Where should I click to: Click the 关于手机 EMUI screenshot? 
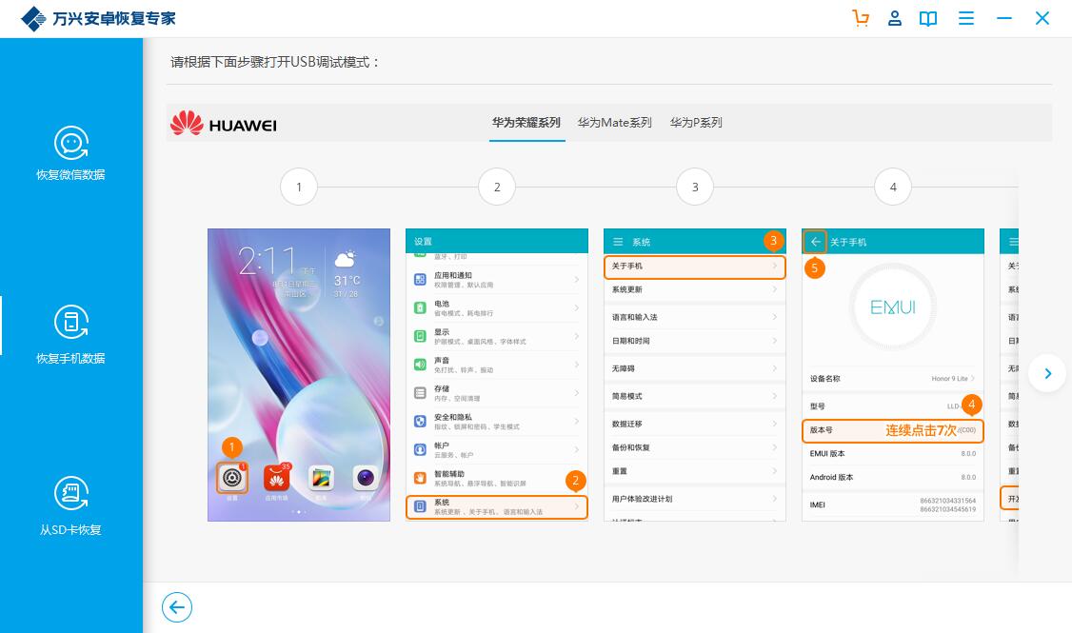[x=893, y=374]
